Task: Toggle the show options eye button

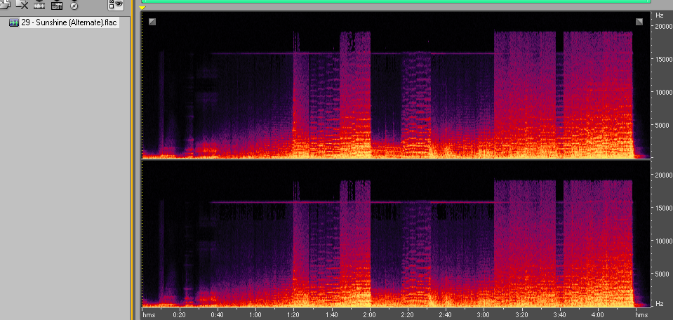Action: click(116, 4)
